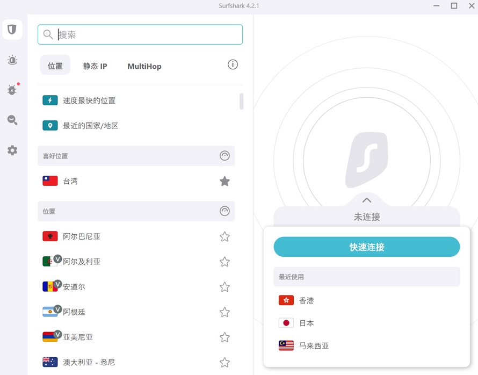Viewport: 478px width, 375px height.
Task: Run speed test on favorite locations
Action: pos(224,156)
